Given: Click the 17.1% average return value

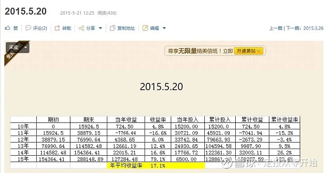Looking at the screenshot, I should click(158, 166).
